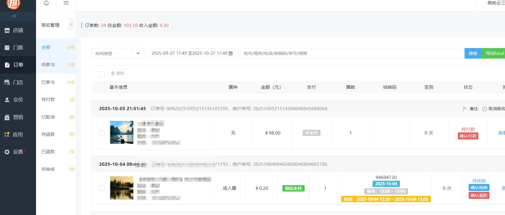Open the 应用 apps grid icon

[7, 134]
